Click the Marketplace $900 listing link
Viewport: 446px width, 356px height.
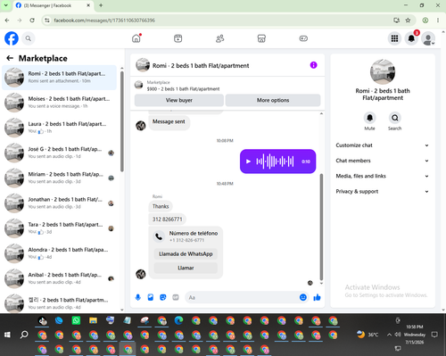pyautogui.click(x=183, y=89)
